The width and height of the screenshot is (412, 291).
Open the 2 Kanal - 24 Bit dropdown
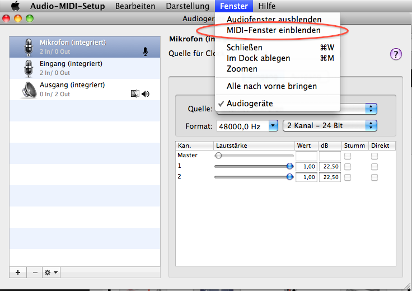(330, 126)
